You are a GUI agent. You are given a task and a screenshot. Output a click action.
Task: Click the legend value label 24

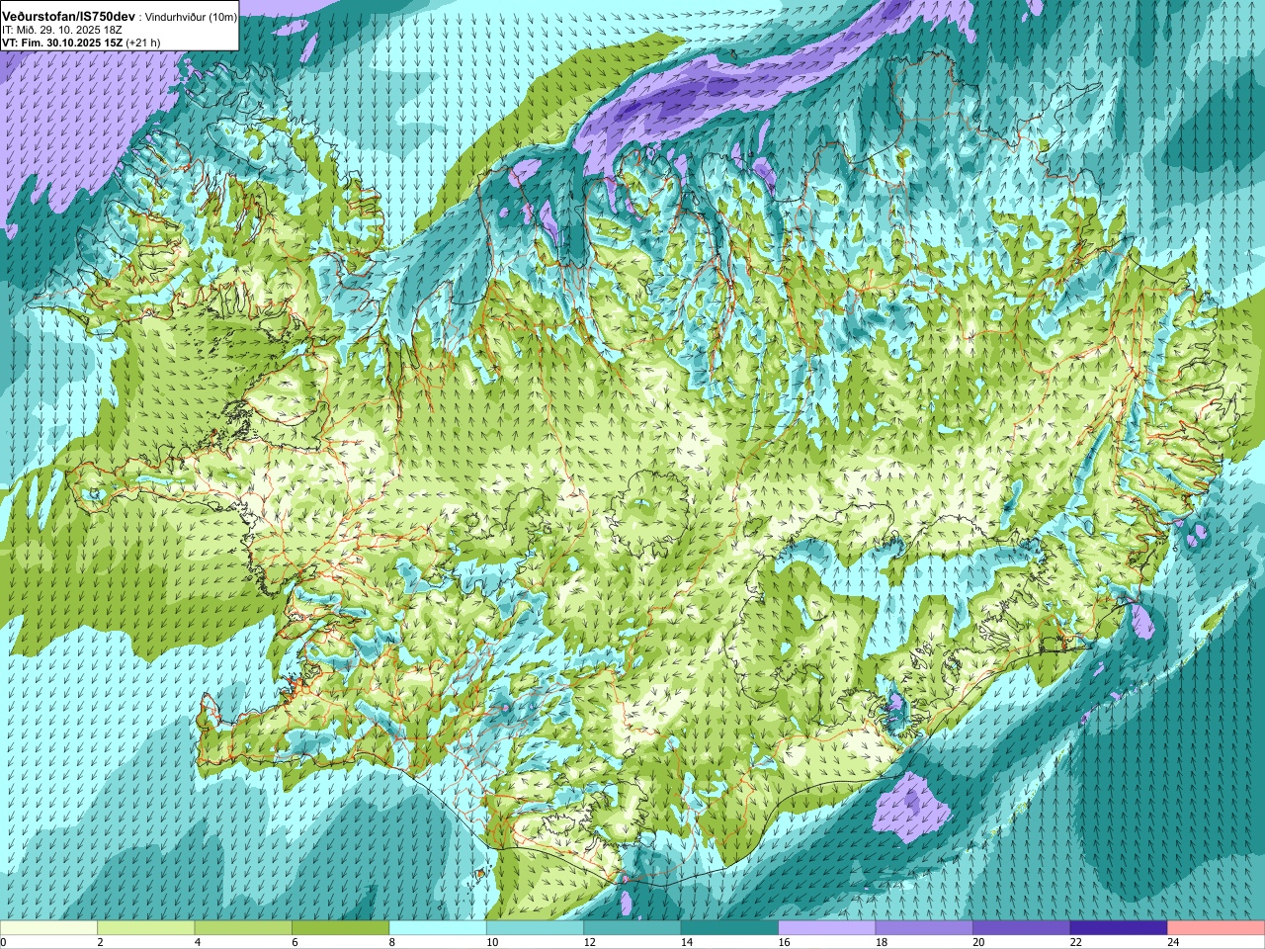1173,943
